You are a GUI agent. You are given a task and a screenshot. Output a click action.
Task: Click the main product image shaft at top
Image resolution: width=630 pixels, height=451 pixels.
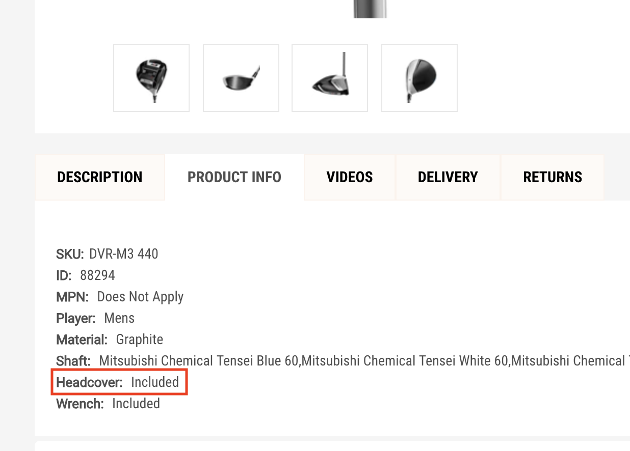370,9
